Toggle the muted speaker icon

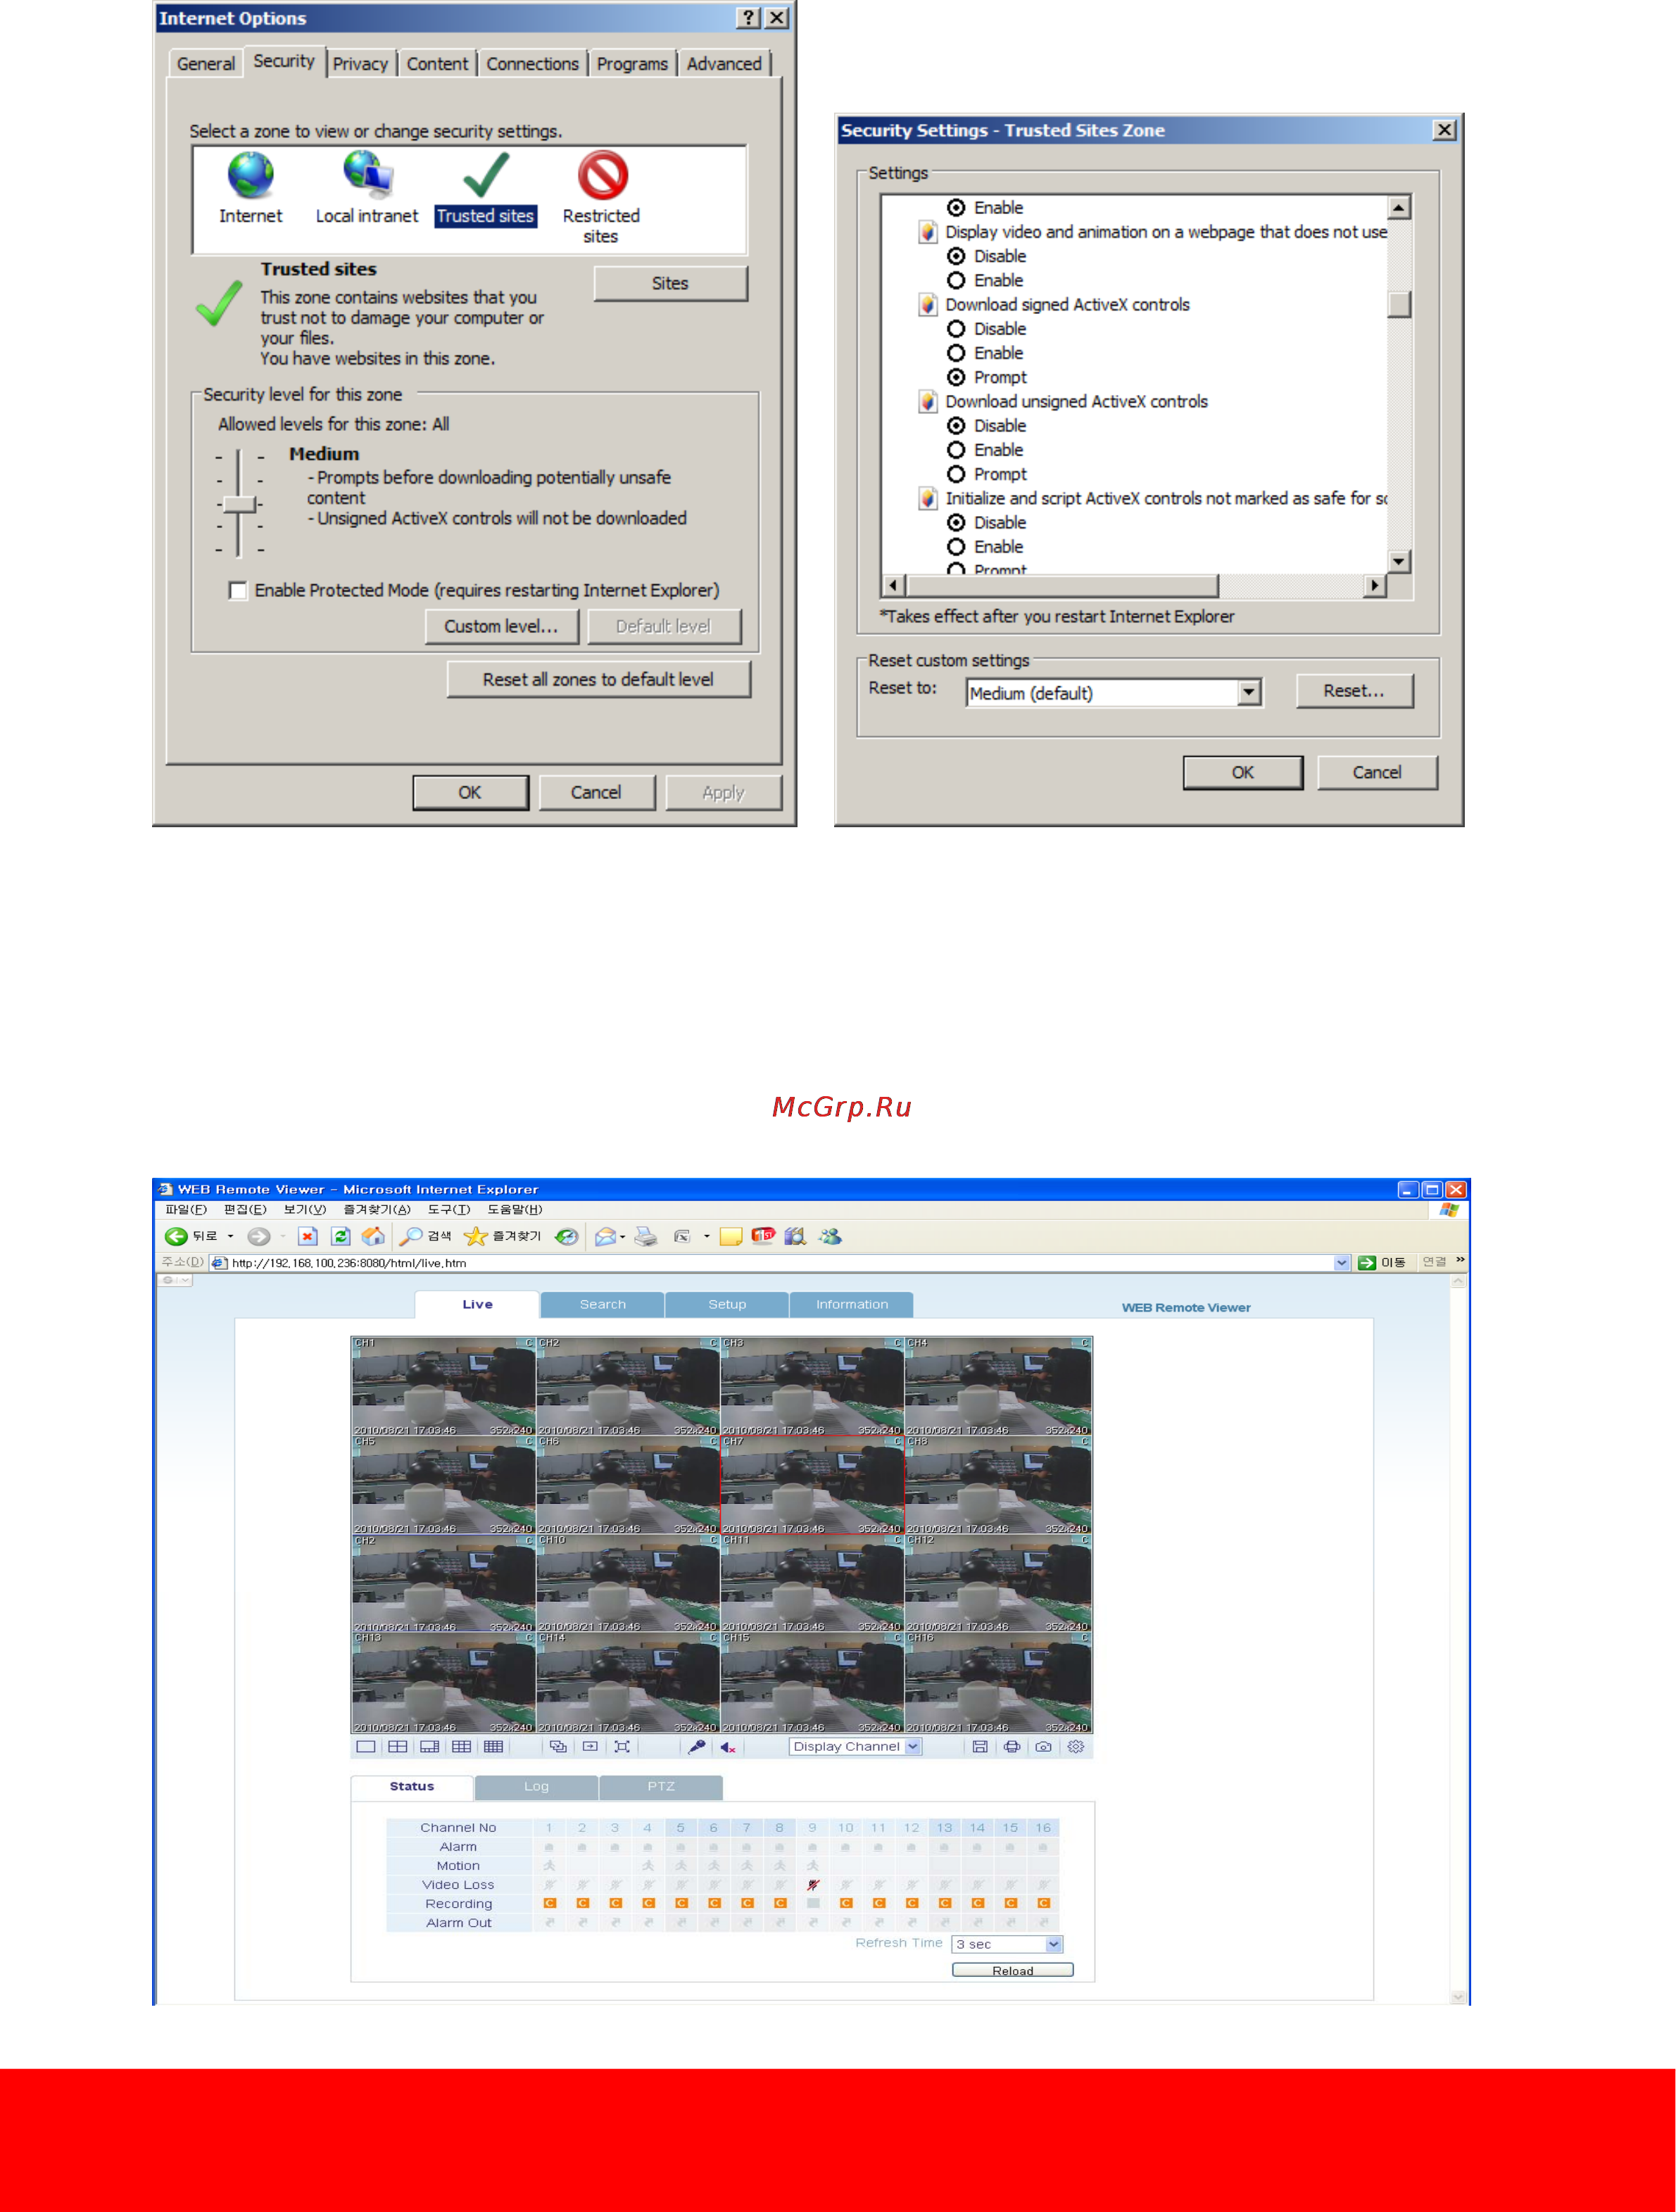click(x=728, y=1748)
